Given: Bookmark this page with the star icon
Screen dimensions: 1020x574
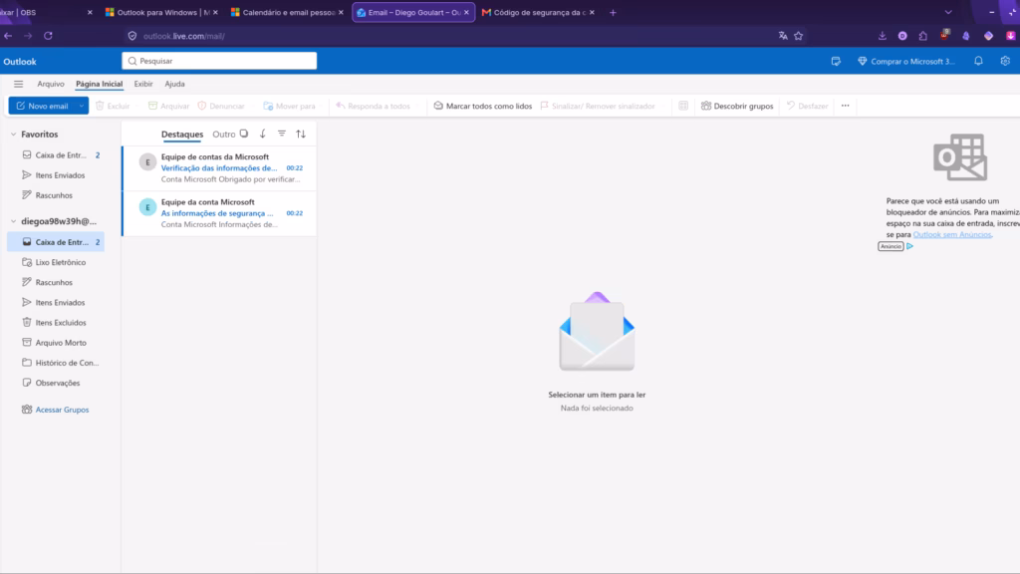Looking at the screenshot, I should 799,36.
